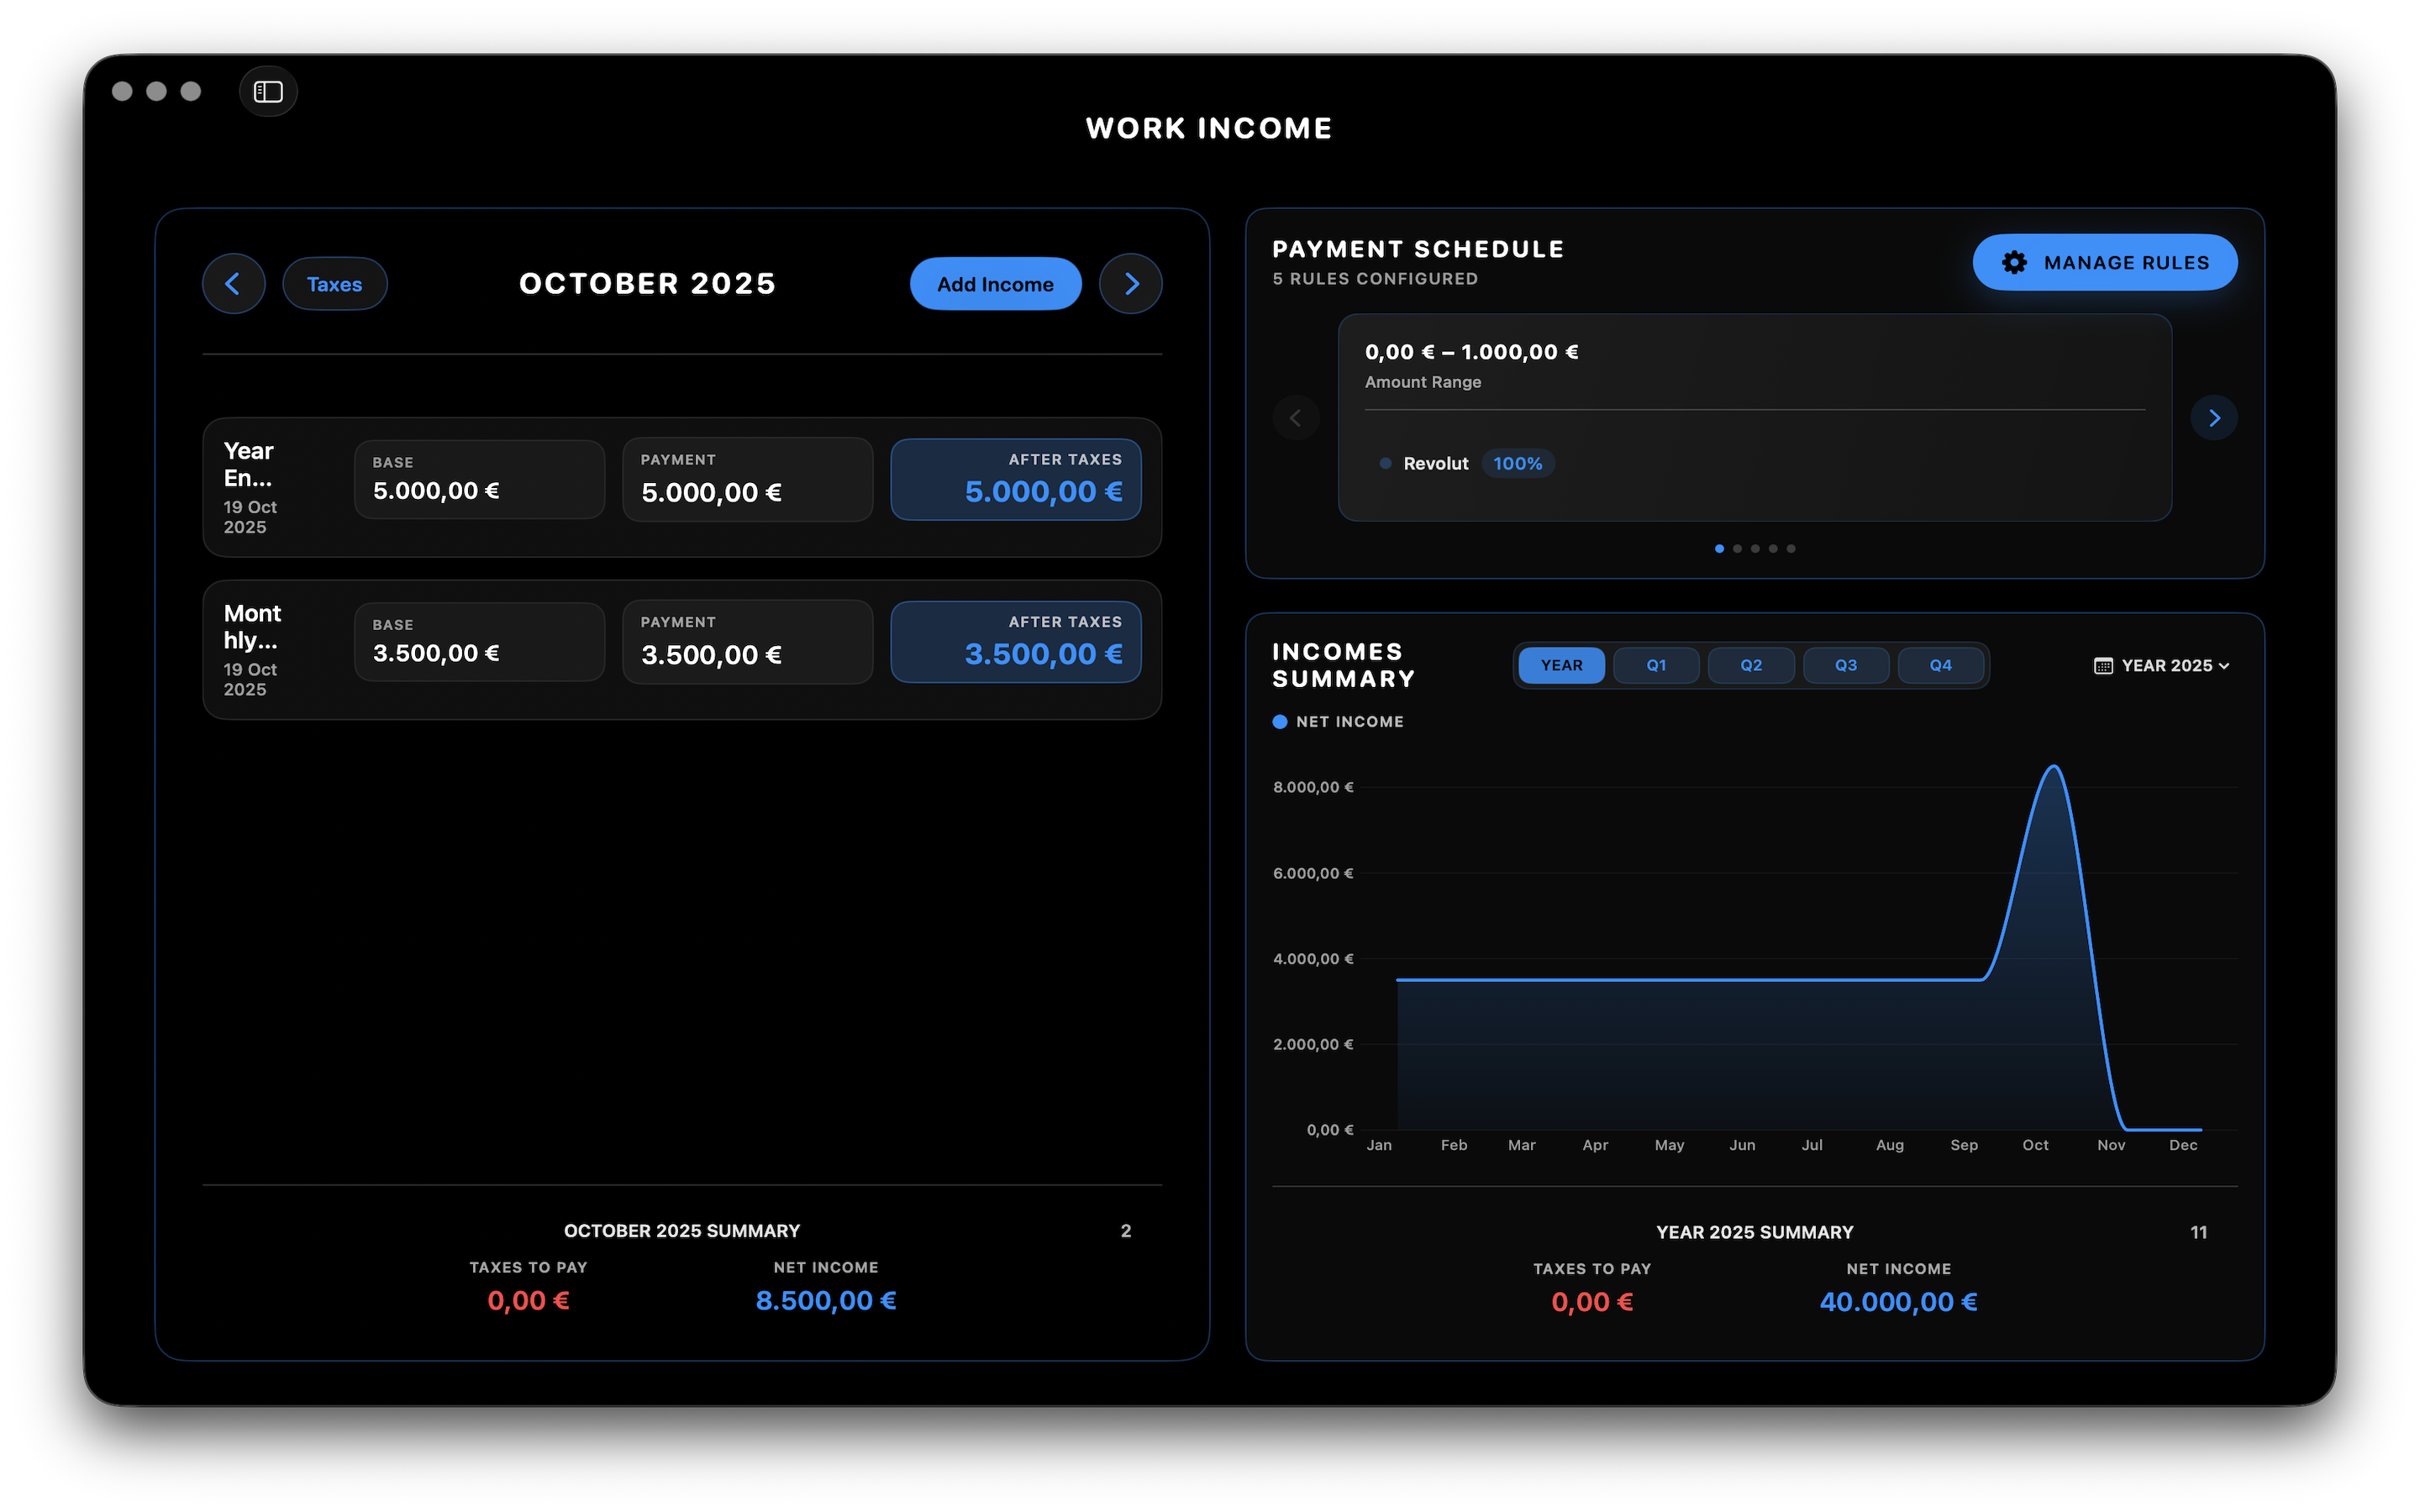Switch to the Q1 tab
Image resolution: width=2420 pixels, height=1512 pixels.
pyautogui.click(x=1656, y=665)
